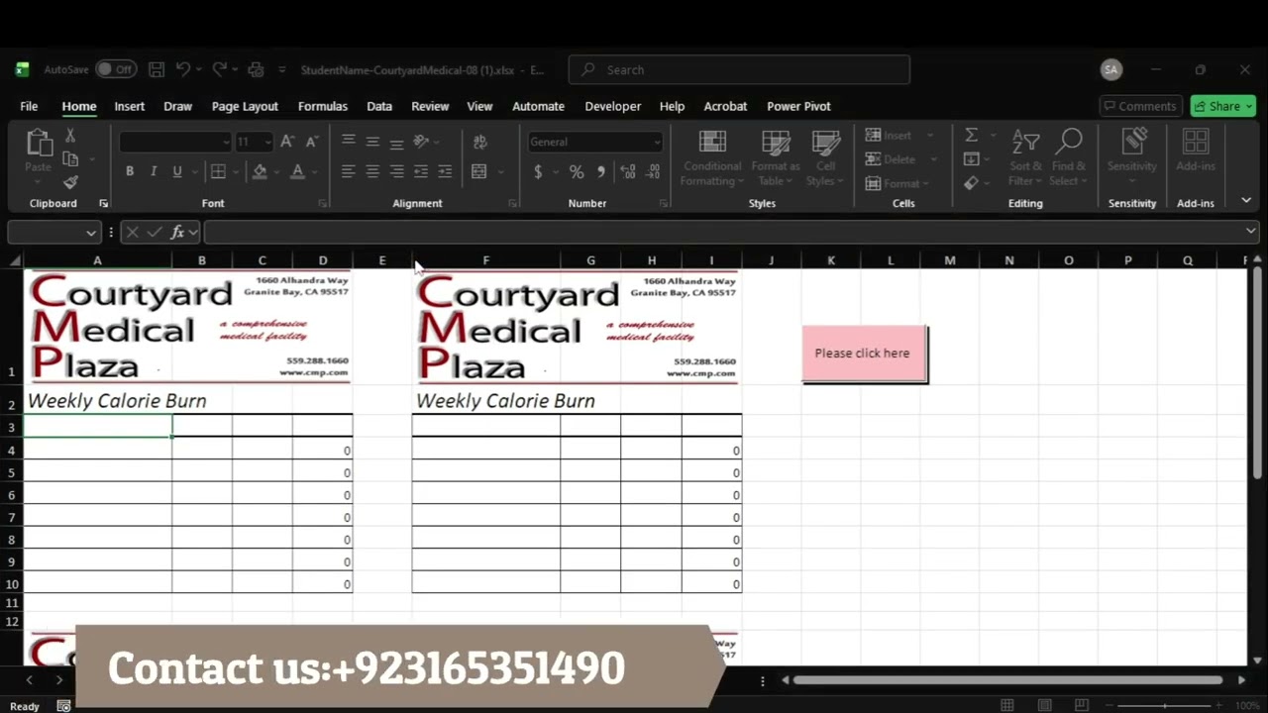This screenshot has height=713, width=1268.
Task: Click the Orientation icon
Action: 421,142
